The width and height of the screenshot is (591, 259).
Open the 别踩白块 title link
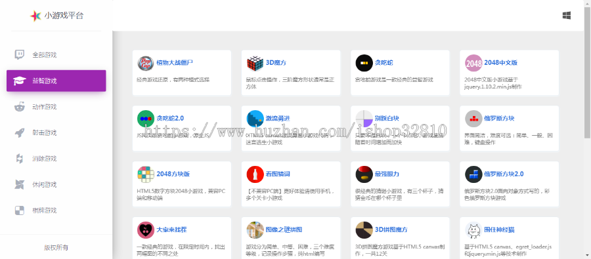point(387,118)
